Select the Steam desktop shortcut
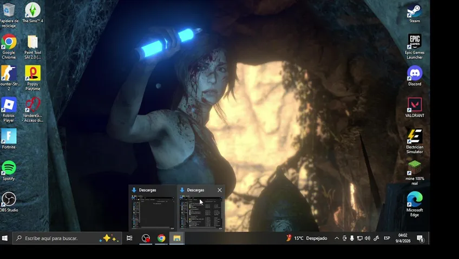This screenshot has height=259, width=459. (415, 13)
